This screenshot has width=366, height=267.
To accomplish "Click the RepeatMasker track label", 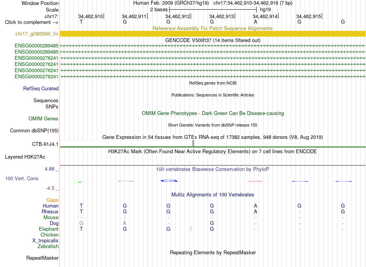I will tap(42, 258).
